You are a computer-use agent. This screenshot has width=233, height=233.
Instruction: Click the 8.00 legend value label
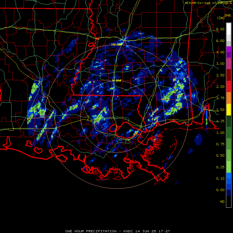point(220,29)
